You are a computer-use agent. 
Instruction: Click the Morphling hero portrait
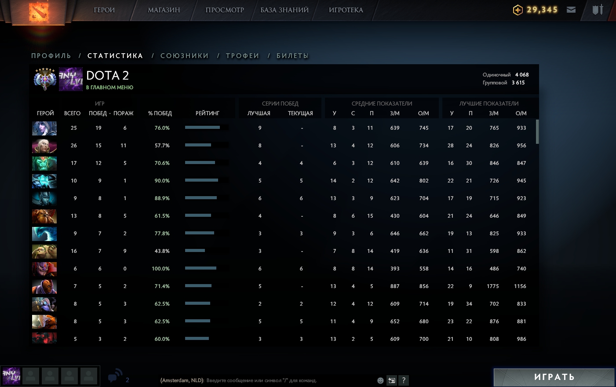(44, 234)
